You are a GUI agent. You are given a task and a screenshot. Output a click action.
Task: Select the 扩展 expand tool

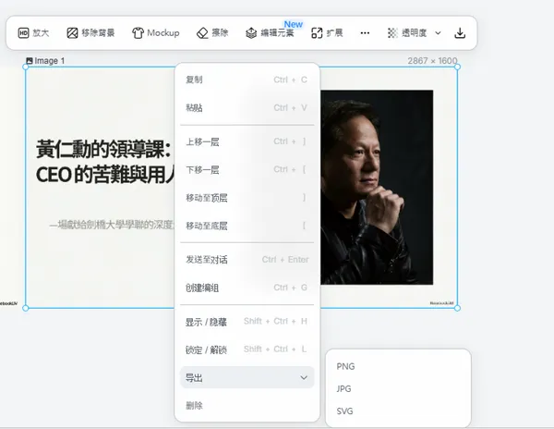pyautogui.click(x=327, y=33)
